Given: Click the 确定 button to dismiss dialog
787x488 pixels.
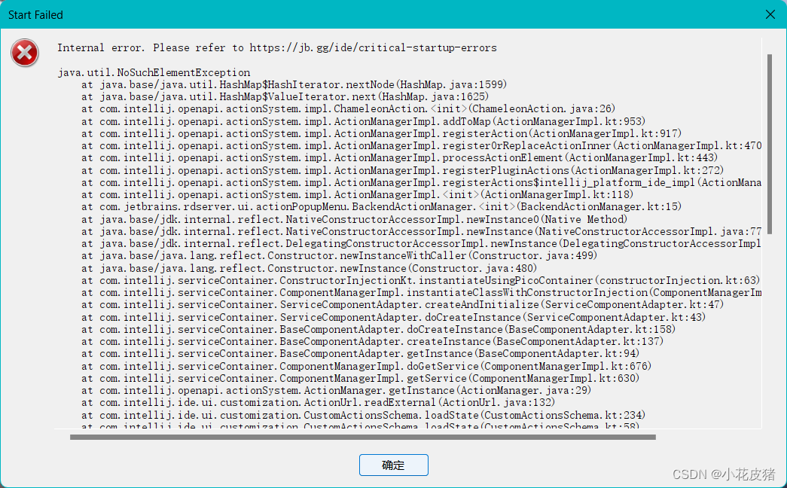Looking at the screenshot, I should (393, 465).
